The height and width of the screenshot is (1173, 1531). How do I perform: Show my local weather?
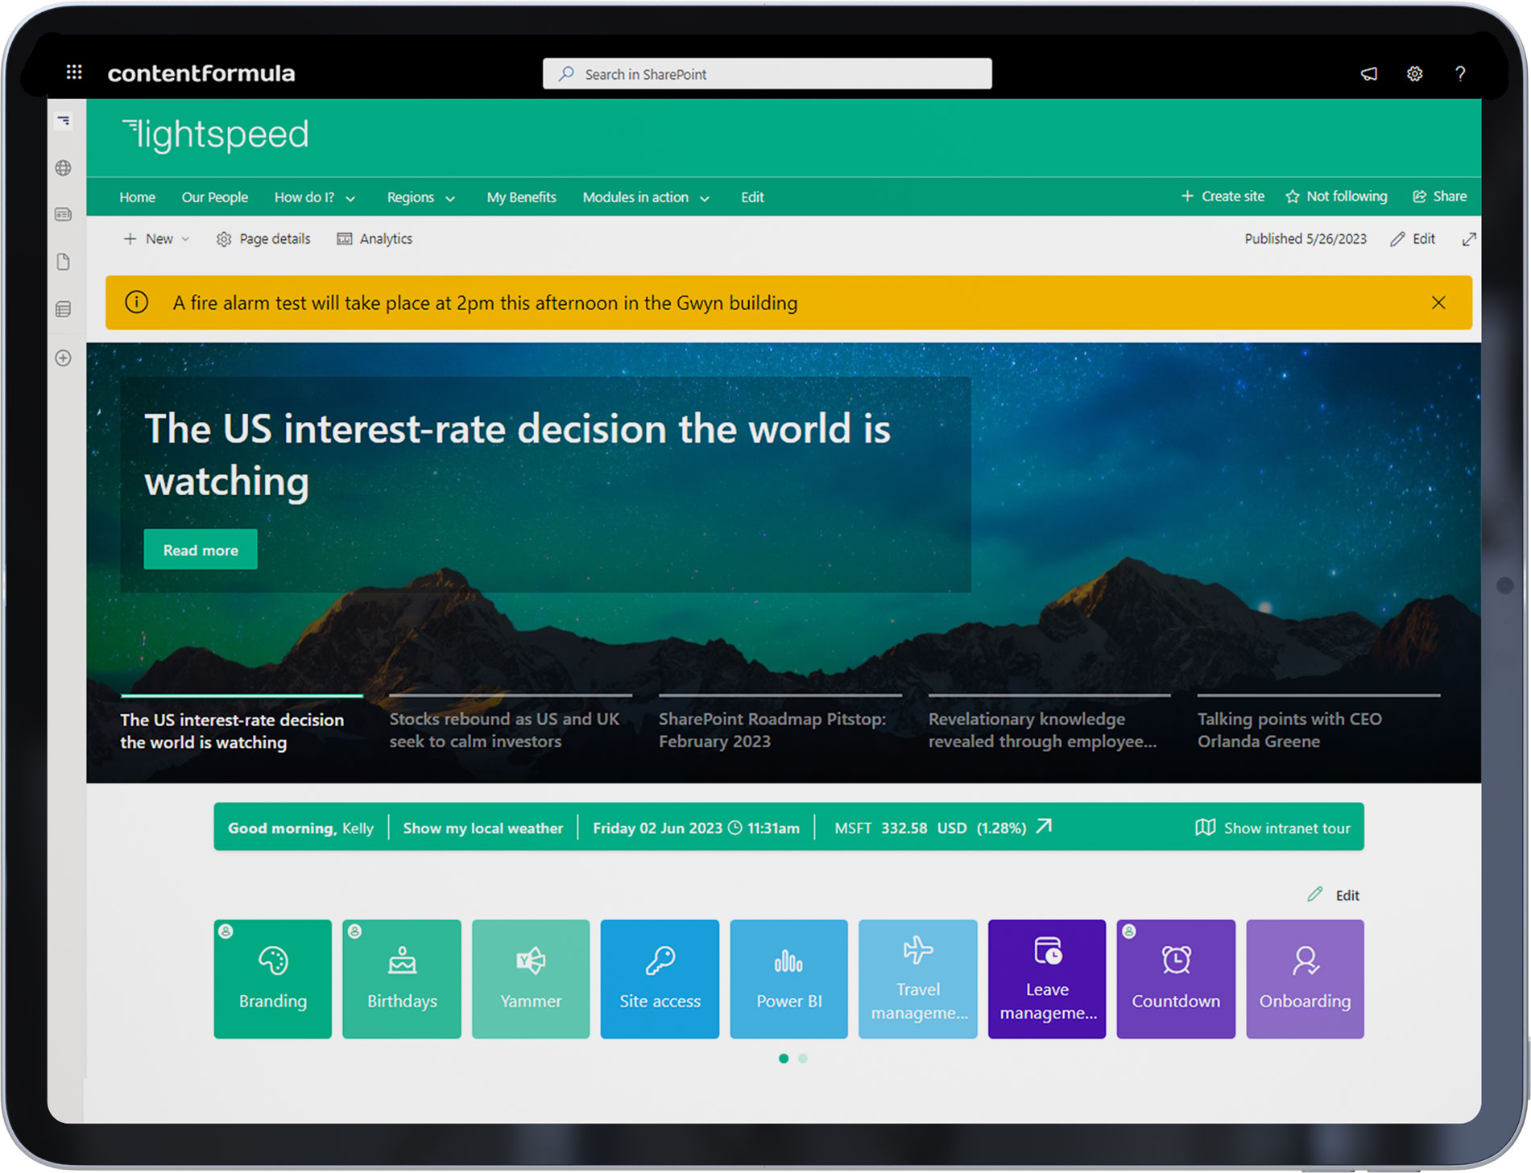(x=482, y=828)
